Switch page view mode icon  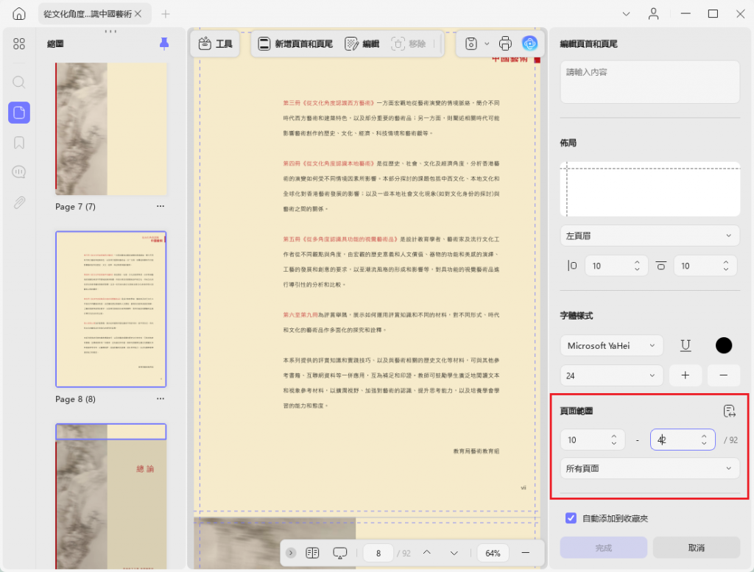pos(312,554)
